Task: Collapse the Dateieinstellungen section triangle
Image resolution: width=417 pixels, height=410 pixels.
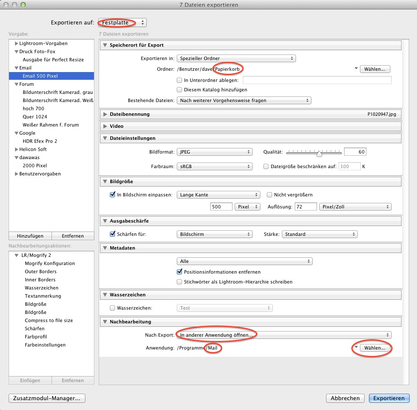Action: tap(105, 139)
